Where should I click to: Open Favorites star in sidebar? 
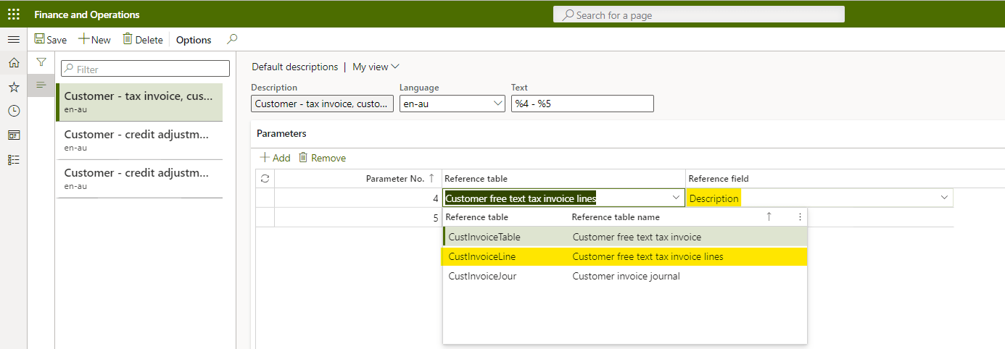tap(14, 87)
